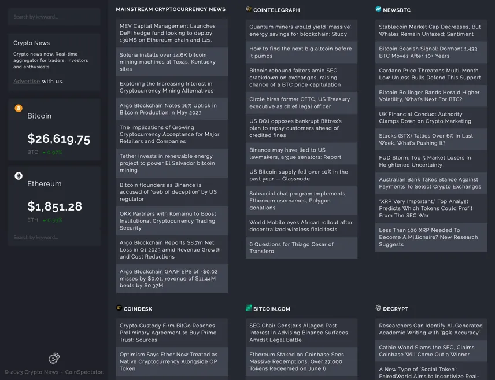This screenshot has height=380, width=495.
Task: Click the ETH percent change value
Action: point(53,220)
